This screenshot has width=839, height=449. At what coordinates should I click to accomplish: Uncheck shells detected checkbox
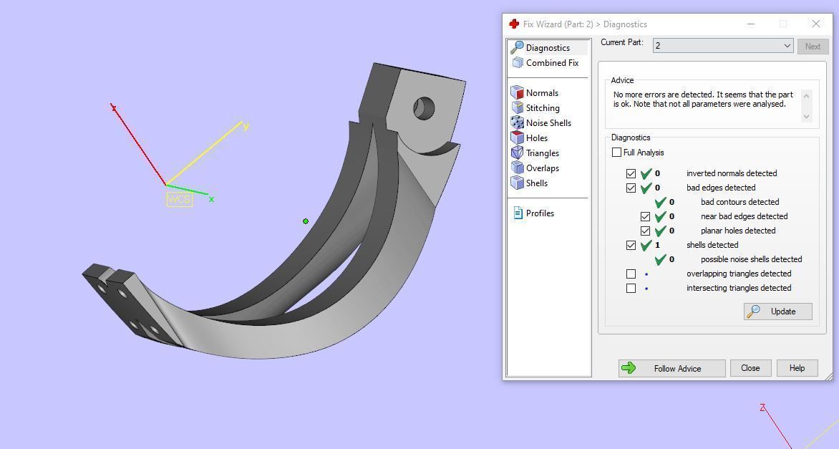click(x=631, y=245)
